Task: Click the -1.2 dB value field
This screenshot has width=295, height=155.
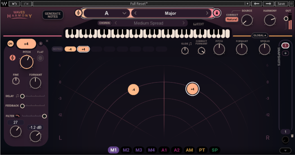Action: [35, 127]
